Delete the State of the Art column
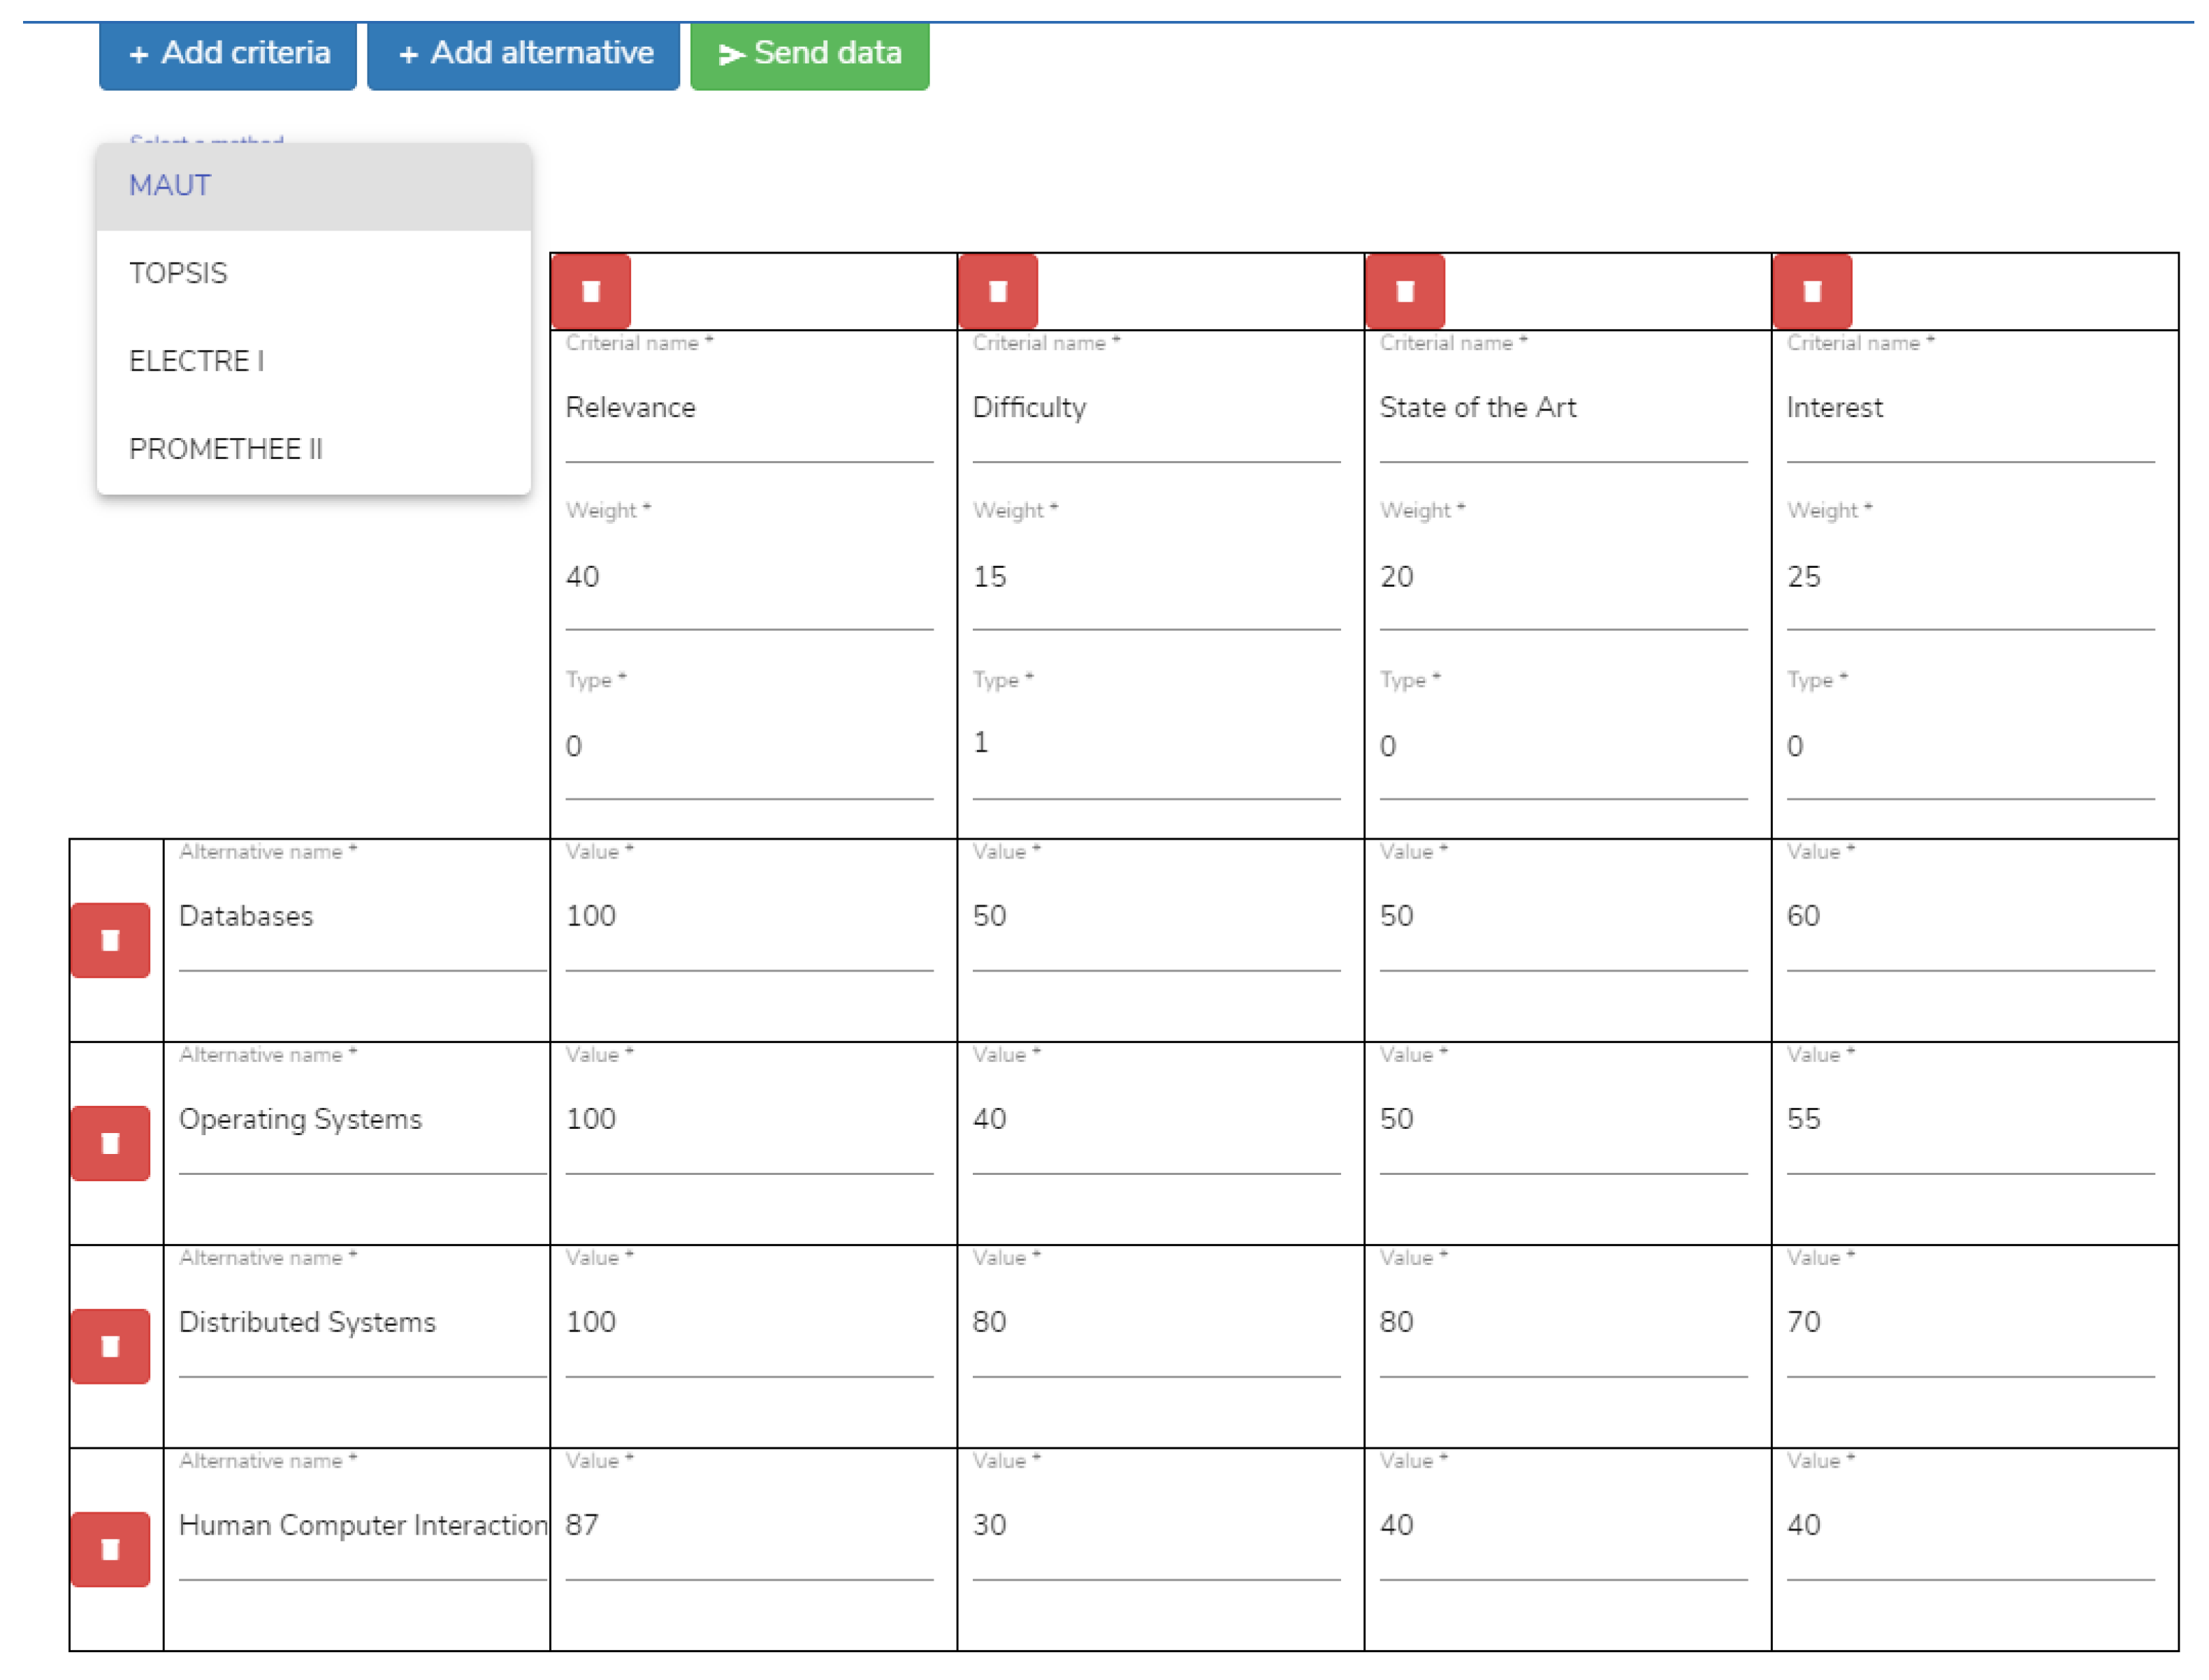This screenshot has width=2209, height=1680. pyautogui.click(x=1404, y=291)
